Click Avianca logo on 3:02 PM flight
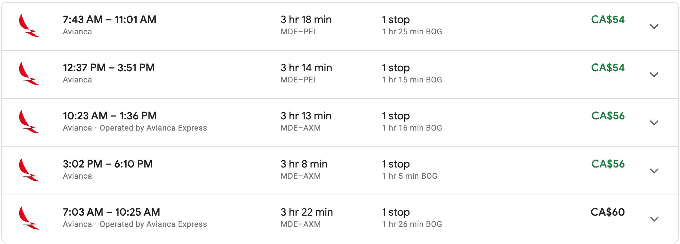Viewport: 680px width, 244px height. [29, 170]
